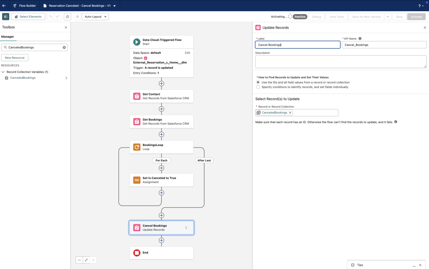Show API Name info tooltip

[360, 39]
